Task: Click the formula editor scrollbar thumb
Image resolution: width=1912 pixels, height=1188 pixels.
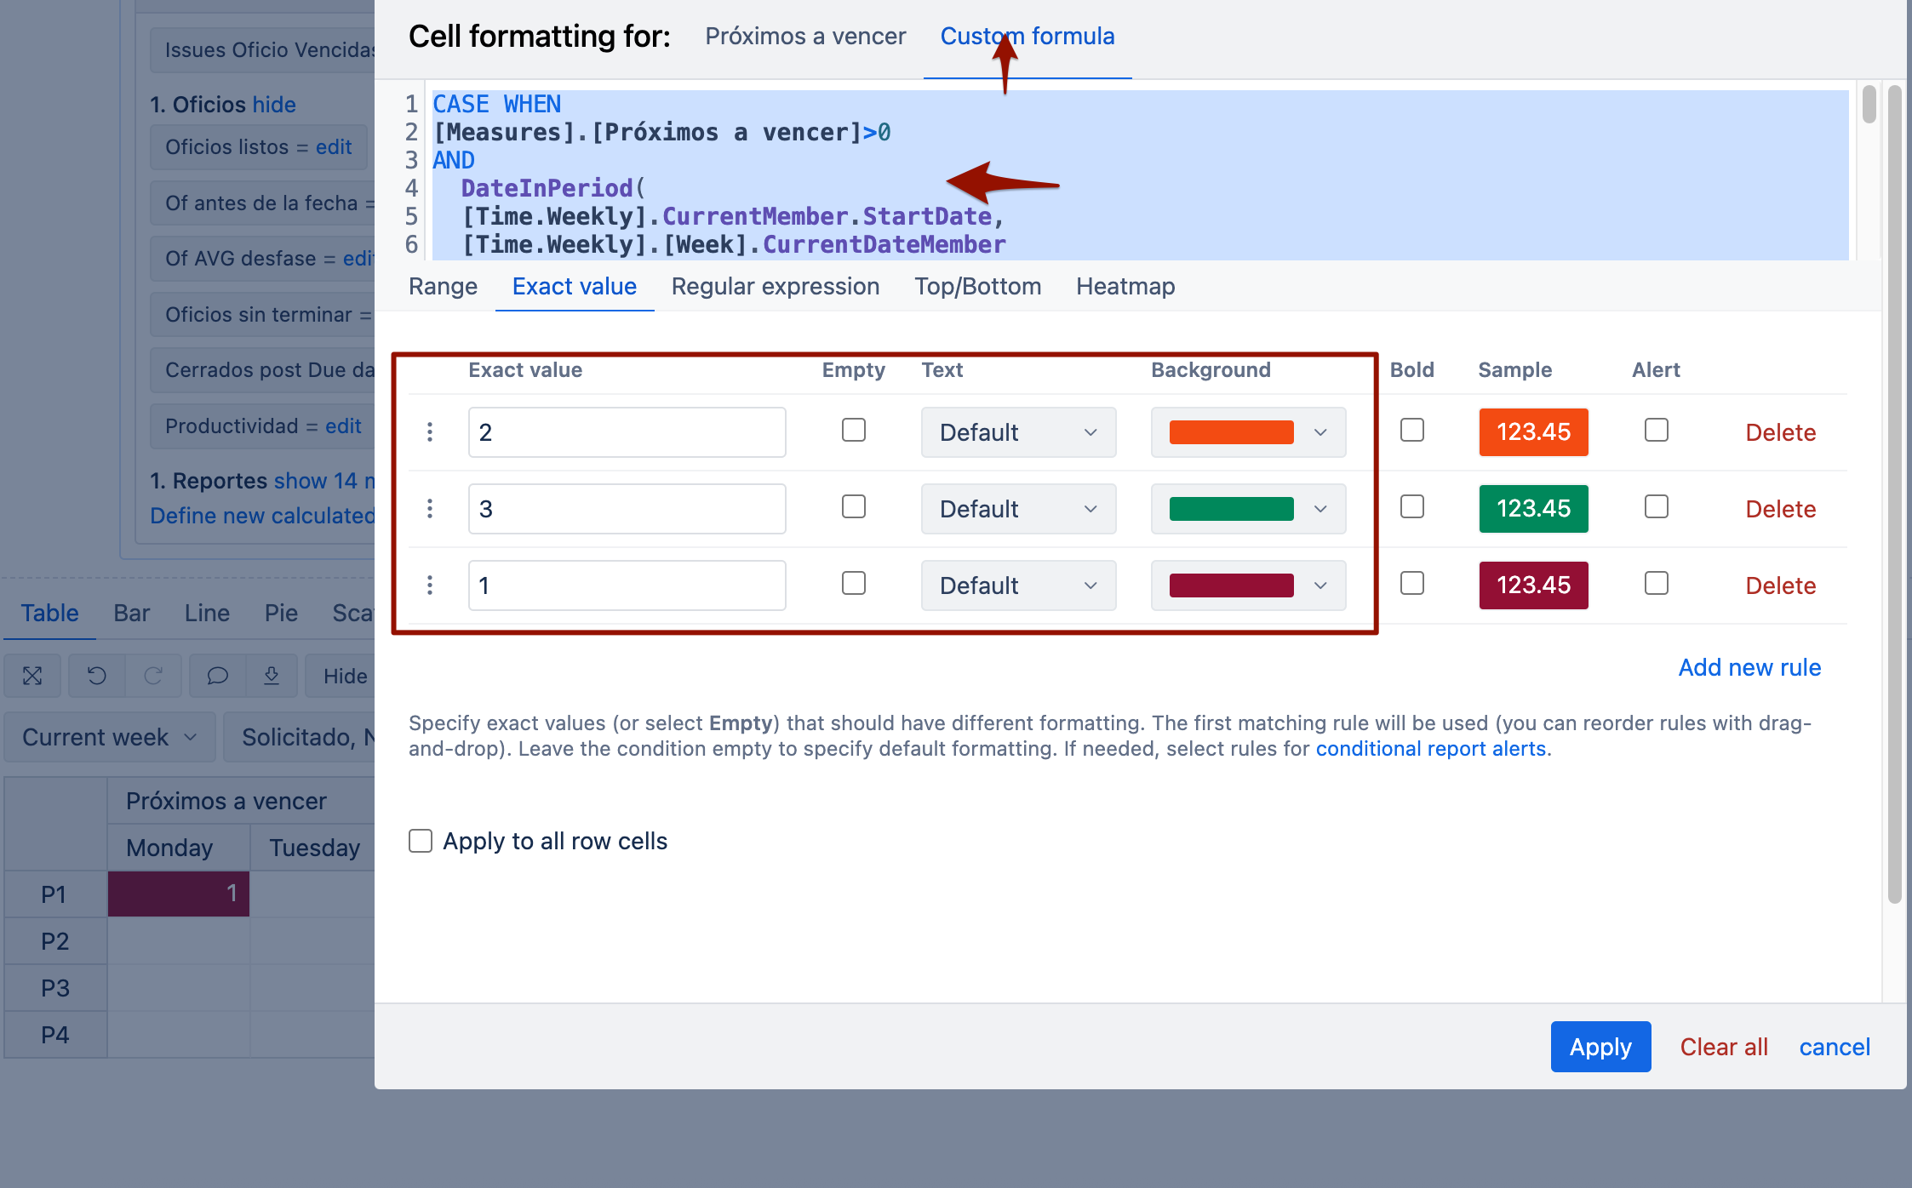Action: [x=1869, y=104]
